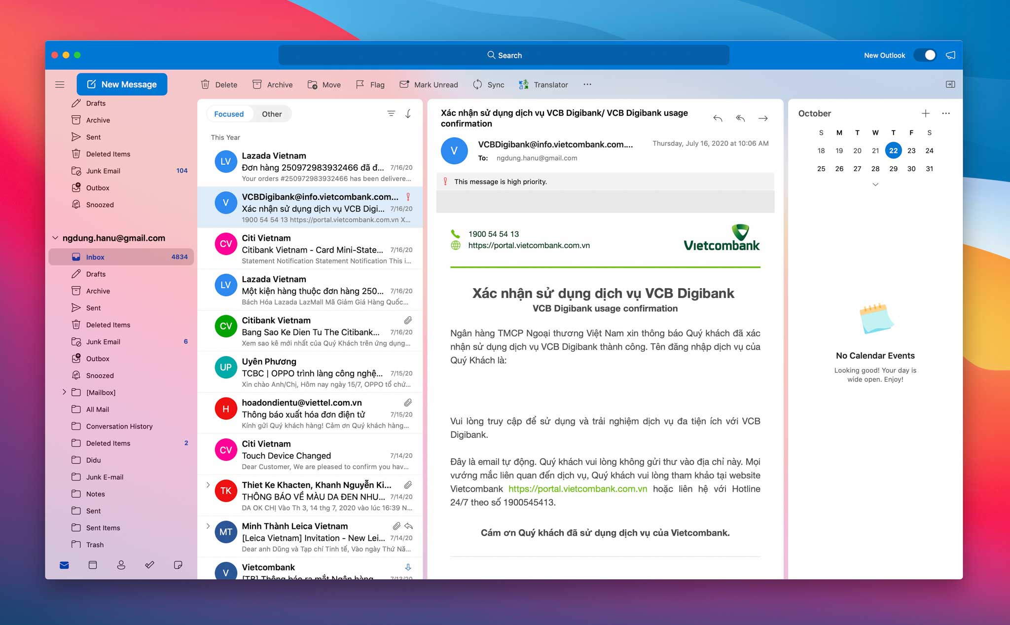Open toolbar more options ellipsis
This screenshot has height=625, width=1010.
[587, 84]
